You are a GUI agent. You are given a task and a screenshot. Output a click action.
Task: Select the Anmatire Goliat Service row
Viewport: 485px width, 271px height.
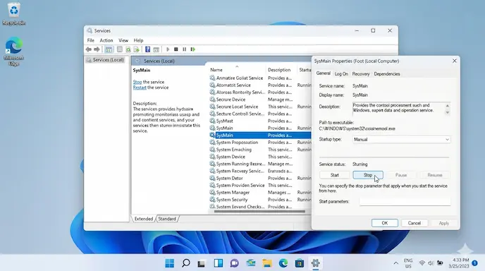click(x=260, y=78)
